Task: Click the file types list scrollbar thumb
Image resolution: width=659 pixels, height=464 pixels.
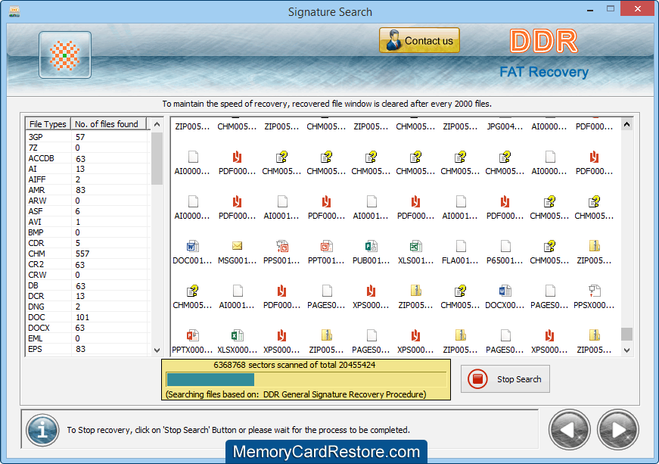Action: 157,158
